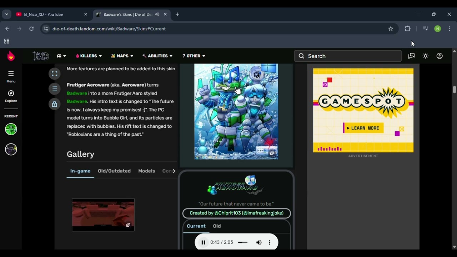Image resolution: width=457 pixels, height=257 pixels.
Task: Open the Chrome media controls icon
Action: click(425, 29)
